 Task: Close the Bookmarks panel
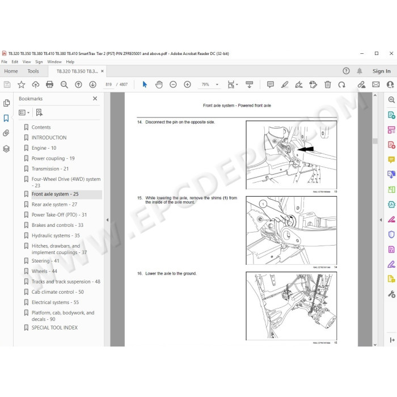(x=95, y=99)
